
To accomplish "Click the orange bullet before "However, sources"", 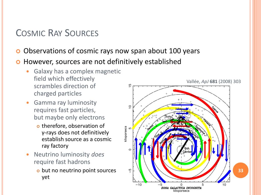I will point(18,62).
